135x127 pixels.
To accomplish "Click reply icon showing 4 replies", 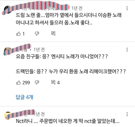I will pos(53,82).
